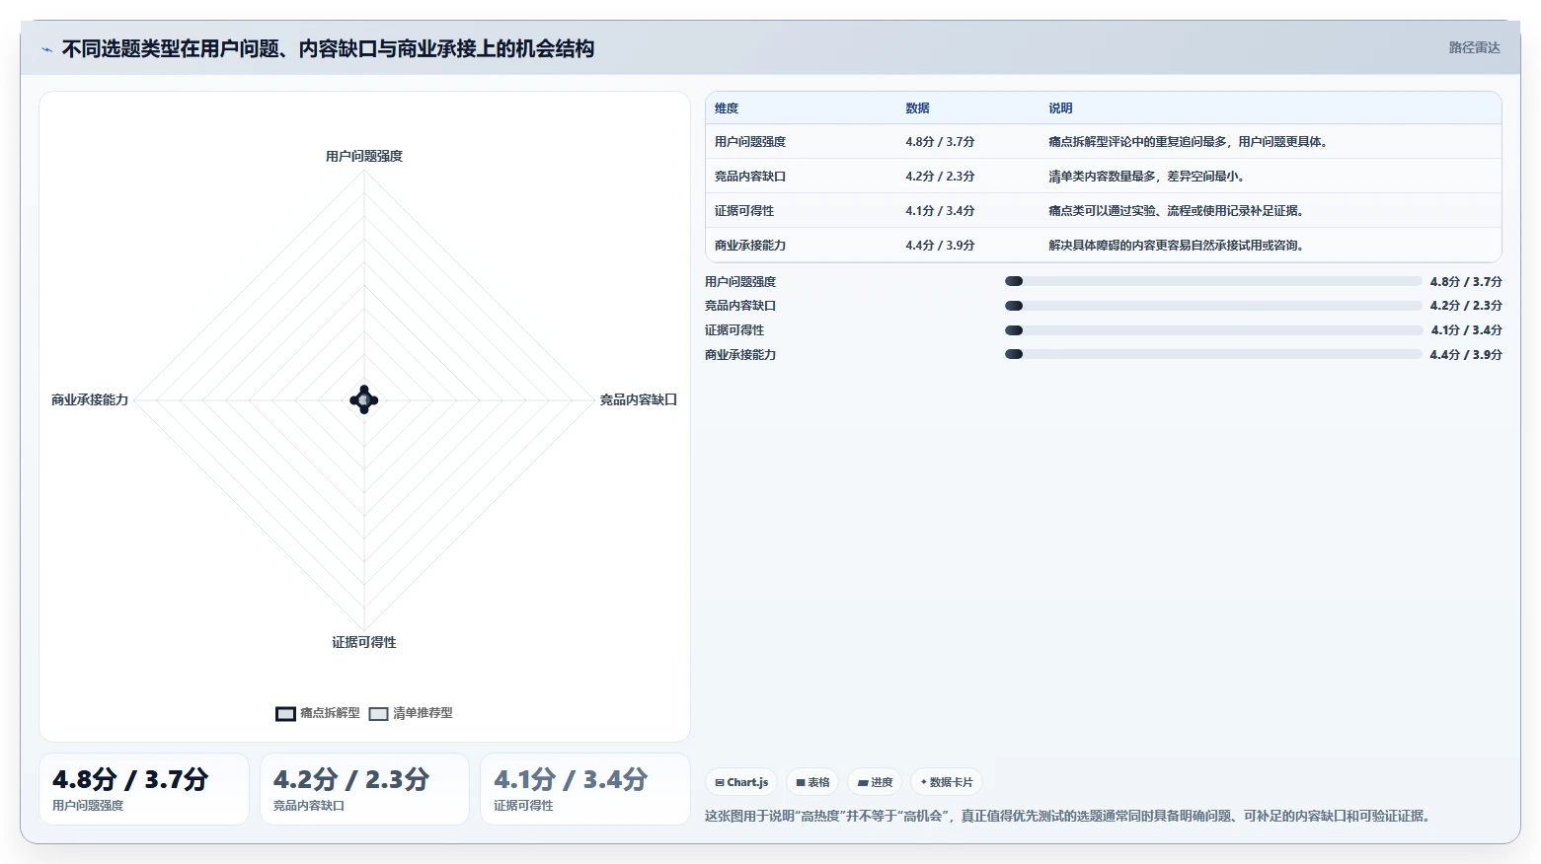
Task: Click the radar axis label 竞品内容缺口
Action: pyautogui.click(x=639, y=399)
